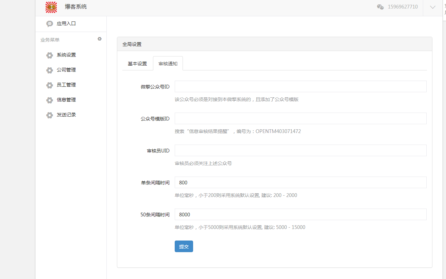Click the gear icon next to 系统设置
The height and width of the screenshot is (279, 446).
50,55
